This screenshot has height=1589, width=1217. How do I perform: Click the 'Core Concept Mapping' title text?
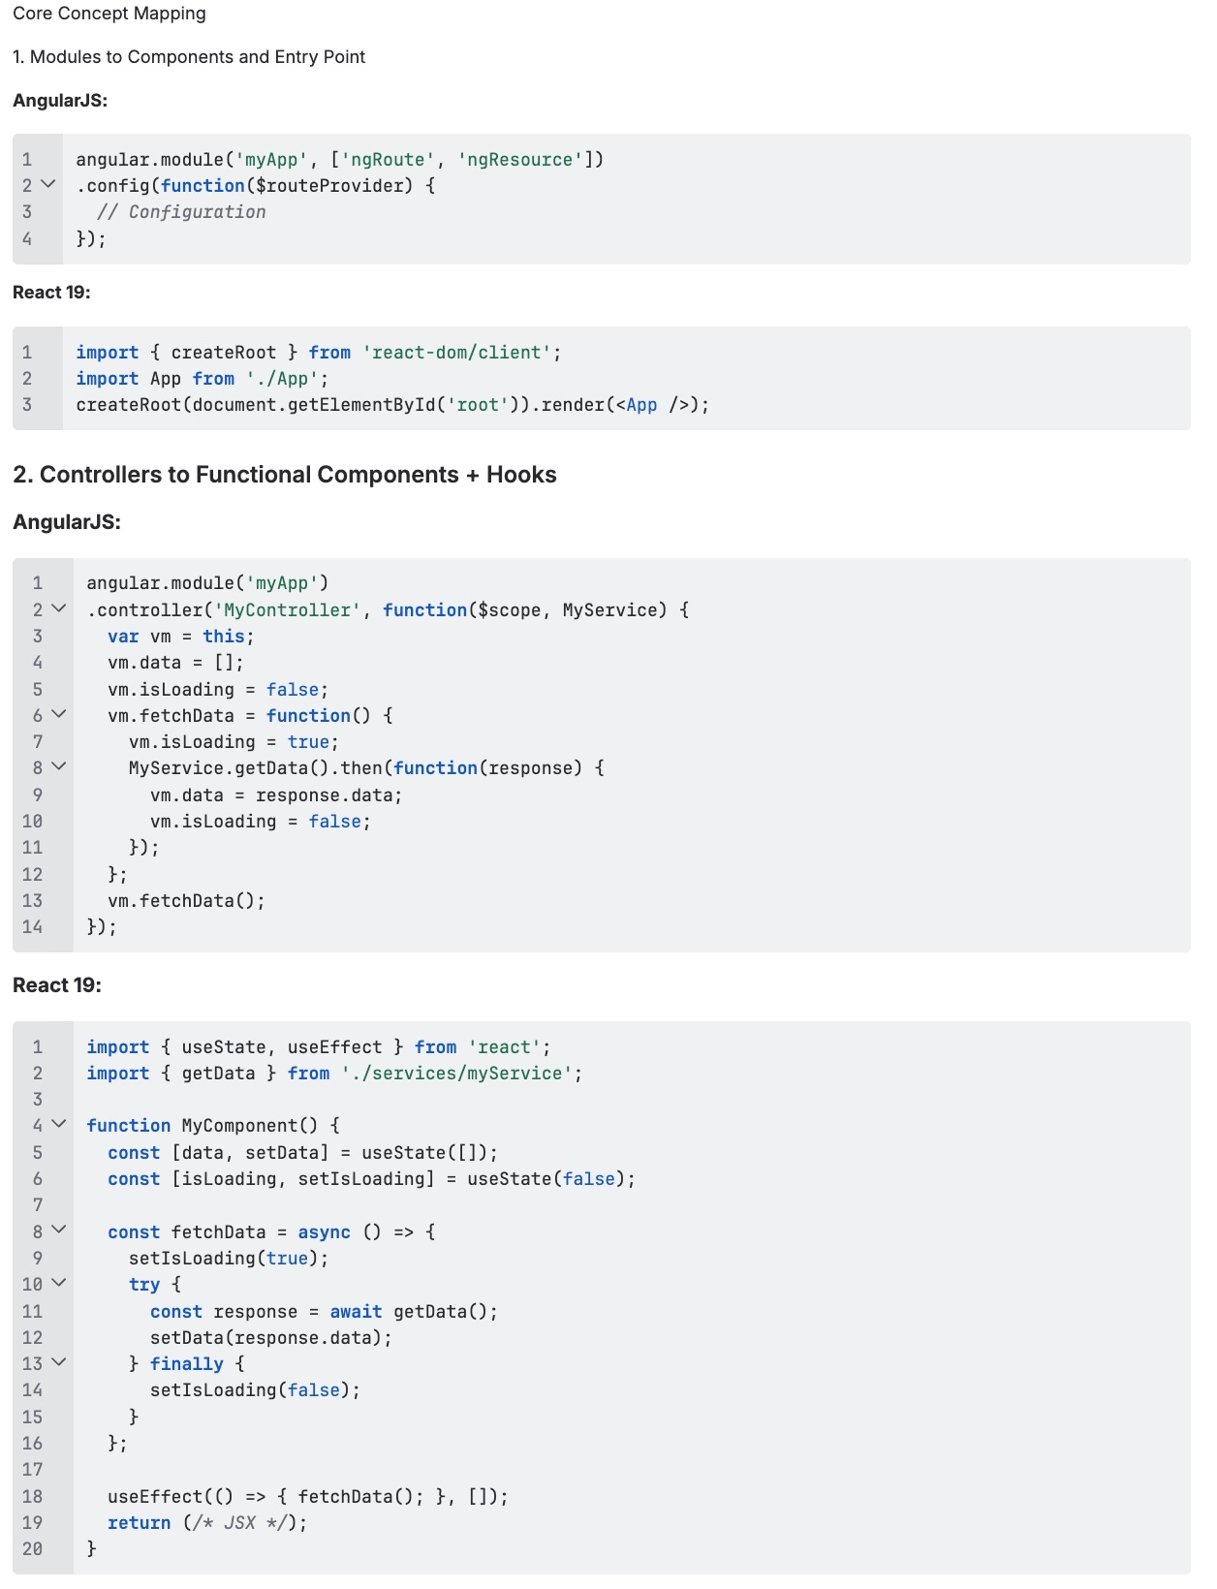click(109, 14)
